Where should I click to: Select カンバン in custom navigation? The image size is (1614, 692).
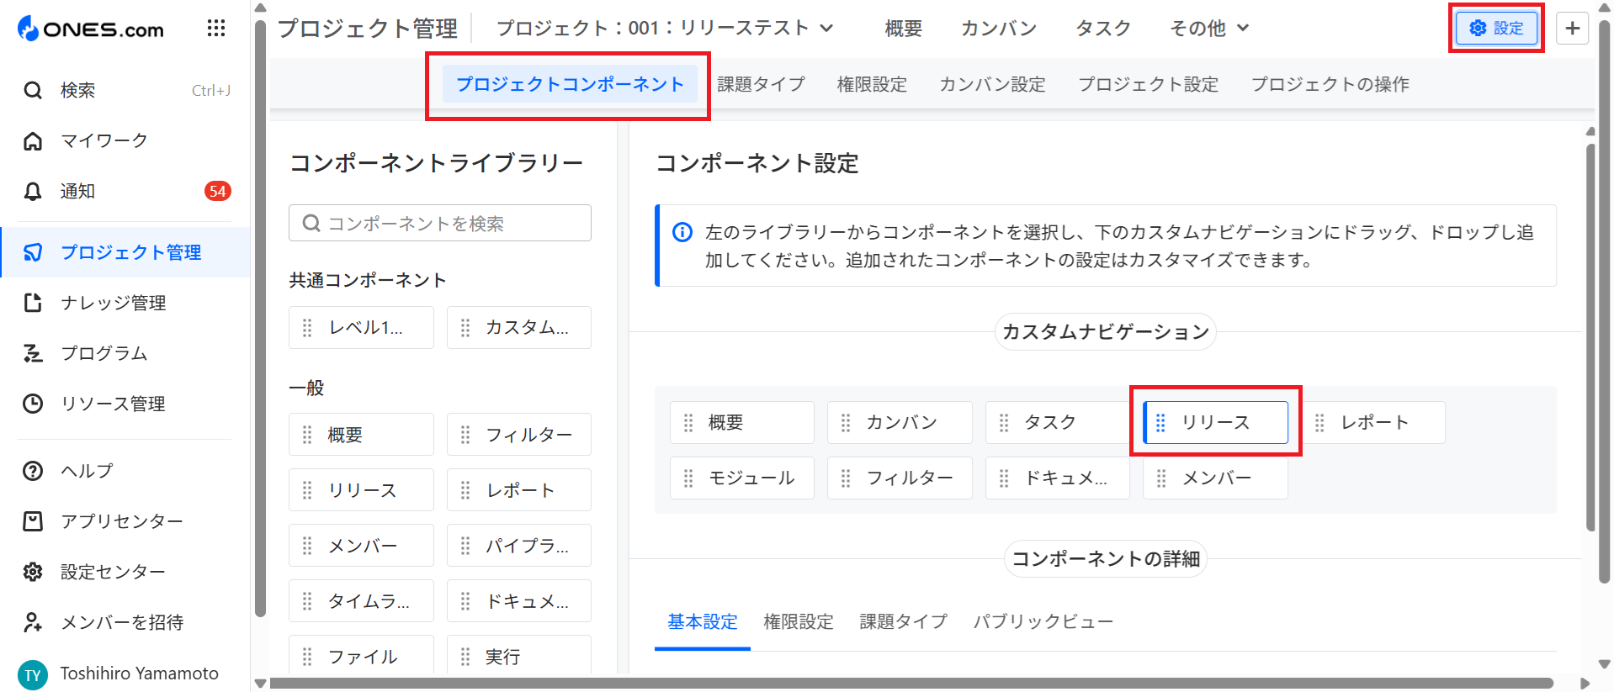900,422
